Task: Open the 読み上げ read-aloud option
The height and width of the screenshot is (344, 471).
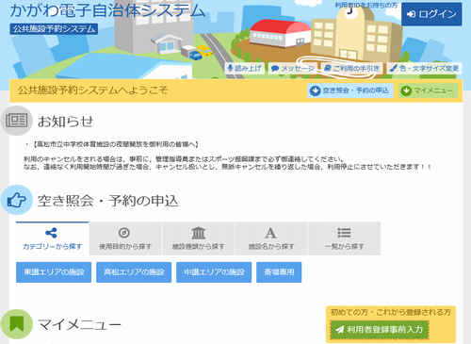Action: point(245,68)
